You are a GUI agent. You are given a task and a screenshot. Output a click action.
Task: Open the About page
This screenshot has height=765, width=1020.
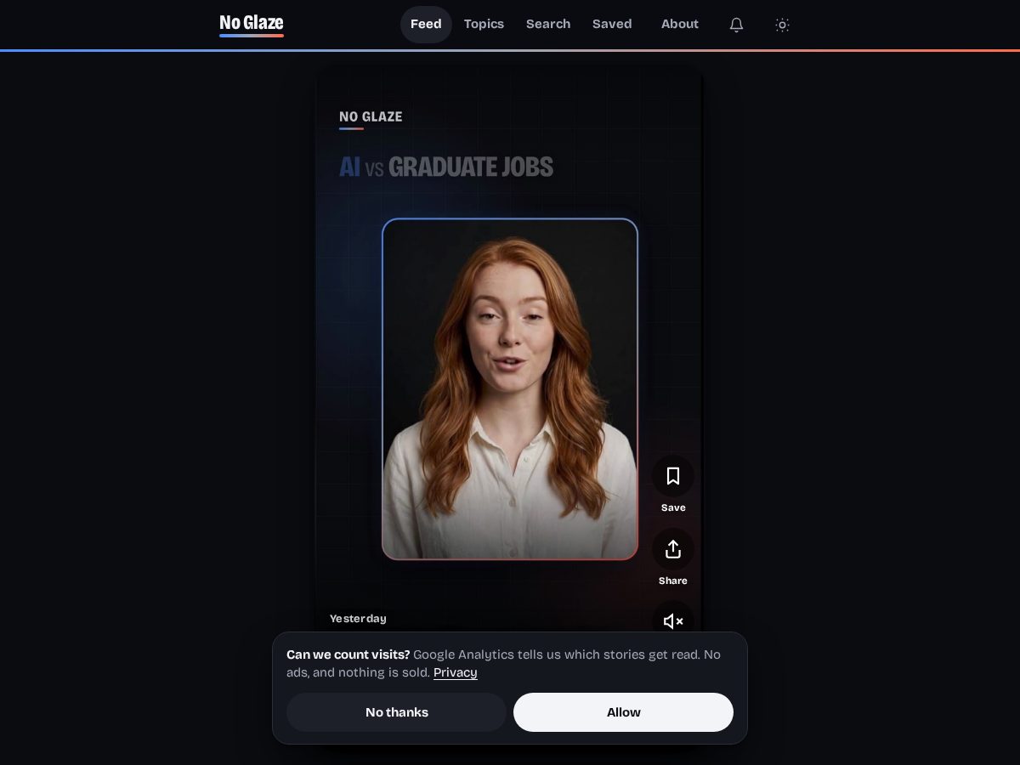click(x=680, y=24)
